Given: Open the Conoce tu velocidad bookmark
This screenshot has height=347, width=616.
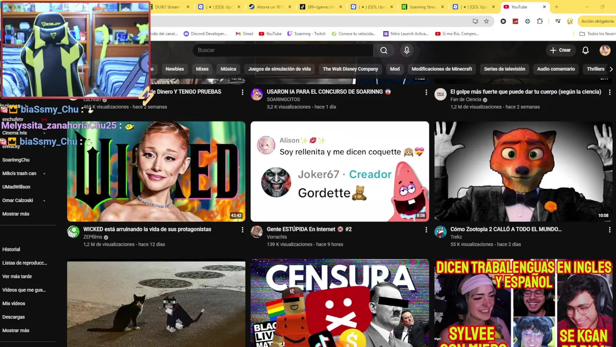Looking at the screenshot, I should tap(353, 34).
